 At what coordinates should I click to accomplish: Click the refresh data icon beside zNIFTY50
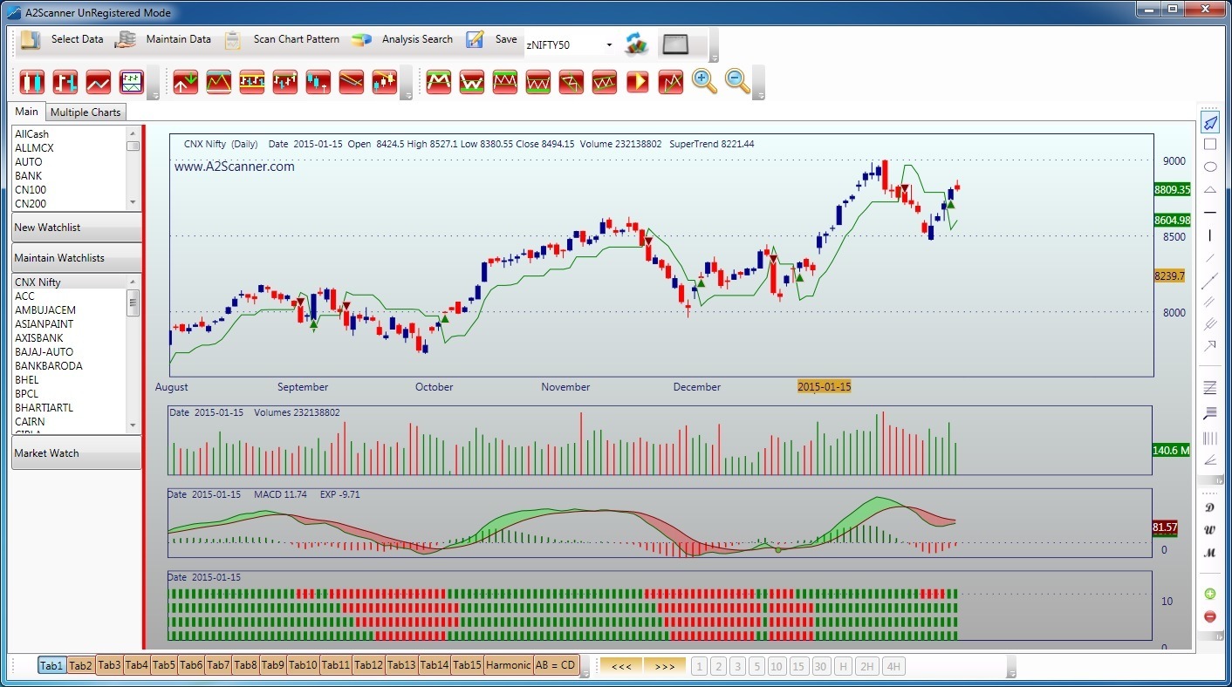[x=637, y=44]
